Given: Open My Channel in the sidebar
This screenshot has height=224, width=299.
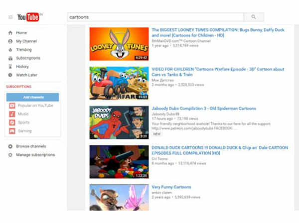Looking at the screenshot, I should pyautogui.click(x=26, y=41).
